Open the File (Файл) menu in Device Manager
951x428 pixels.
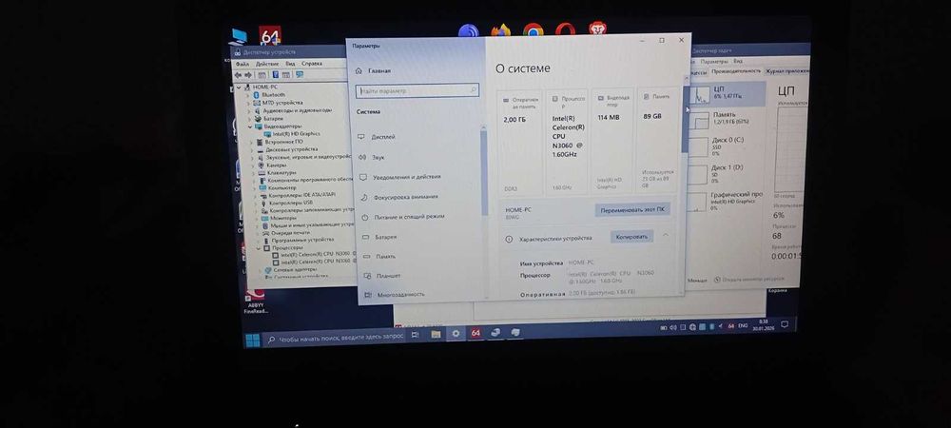pyautogui.click(x=242, y=64)
